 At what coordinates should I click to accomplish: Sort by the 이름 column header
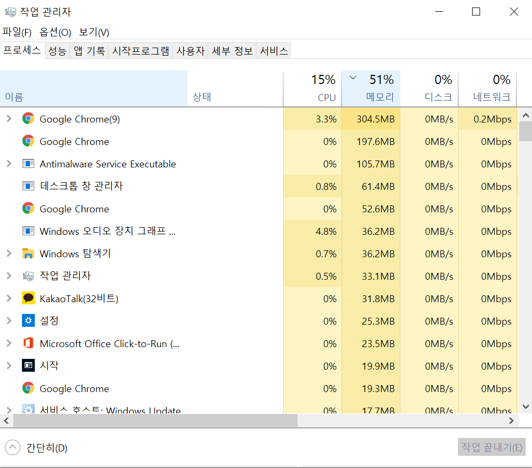[x=94, y=88]
